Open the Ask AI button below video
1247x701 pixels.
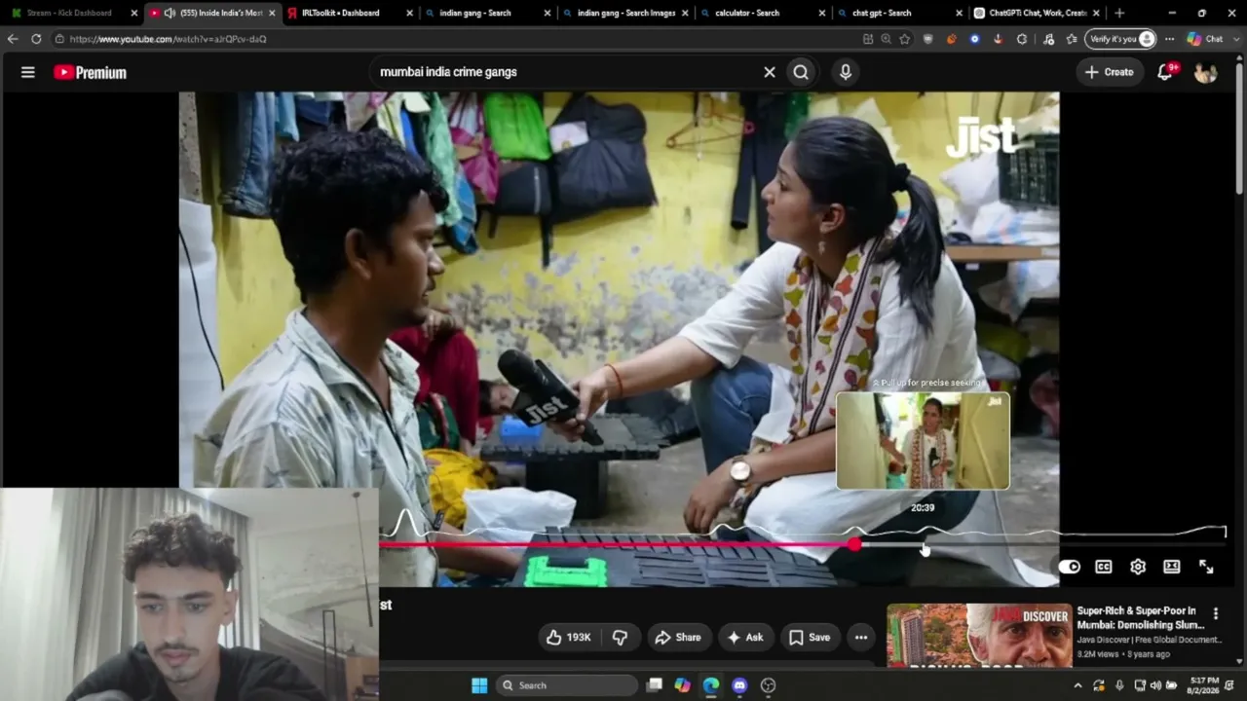[745, 638]
